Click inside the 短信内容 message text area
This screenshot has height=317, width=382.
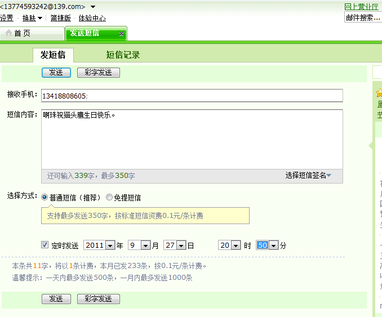tap(192, 139)
